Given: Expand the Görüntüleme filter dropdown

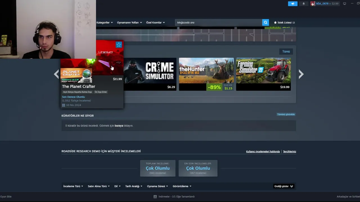Looking at the screenshot, I should 182,186.
